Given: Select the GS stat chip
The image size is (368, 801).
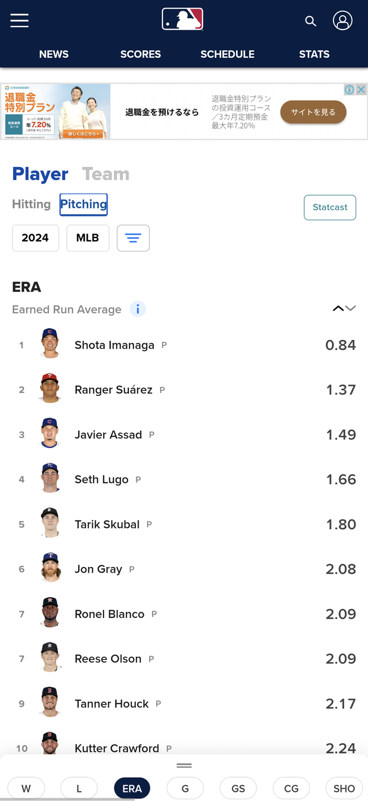Looking at the screenshot, I should [238, 789].
